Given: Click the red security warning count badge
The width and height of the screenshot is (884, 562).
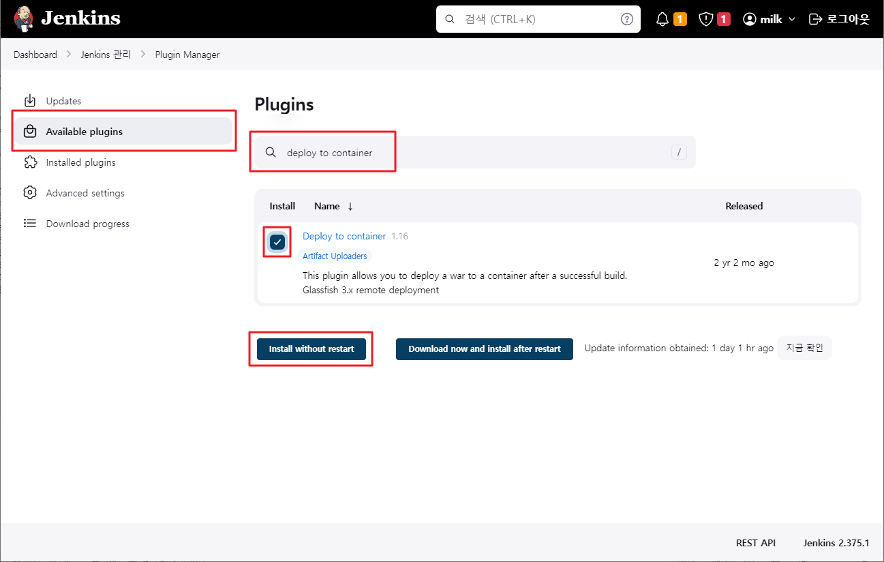Looking at the screenshot, I should [724, 19].
